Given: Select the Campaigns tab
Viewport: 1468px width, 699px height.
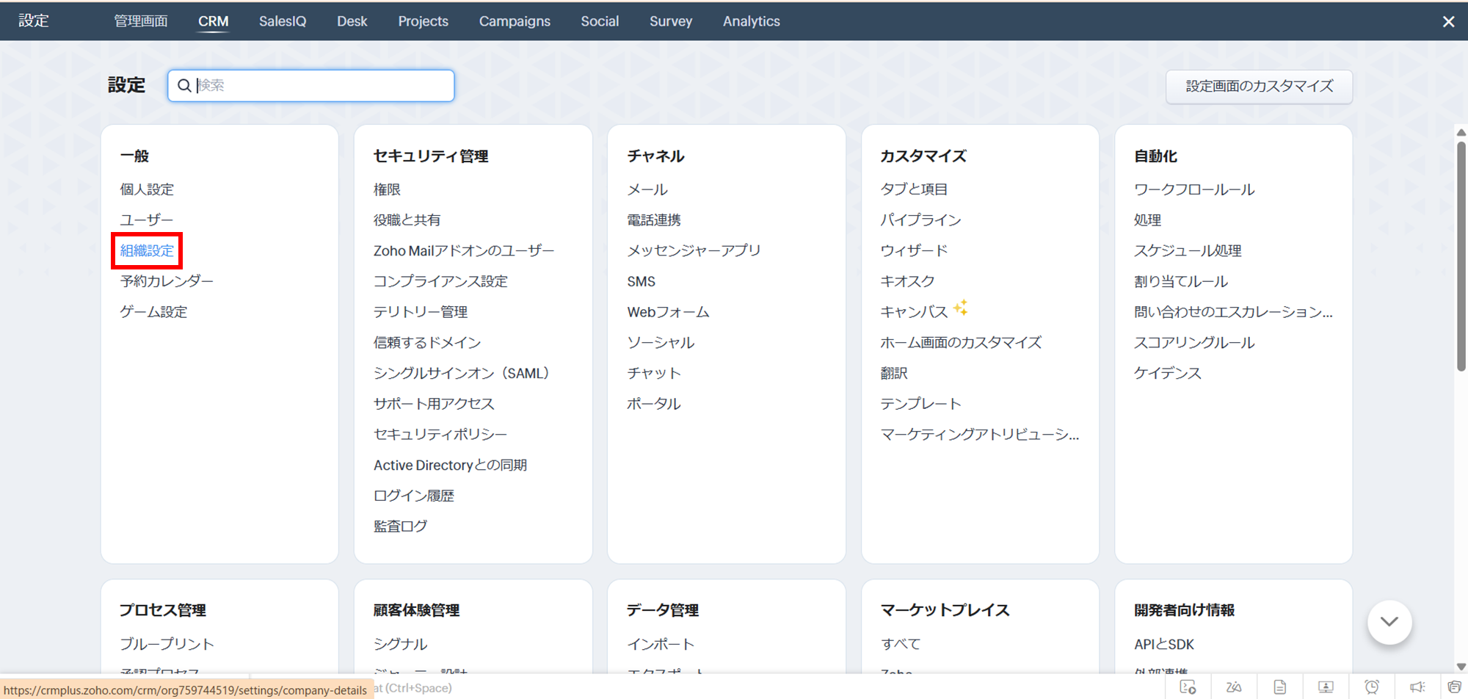Looking at the screenshot, I should click(514, 21).
